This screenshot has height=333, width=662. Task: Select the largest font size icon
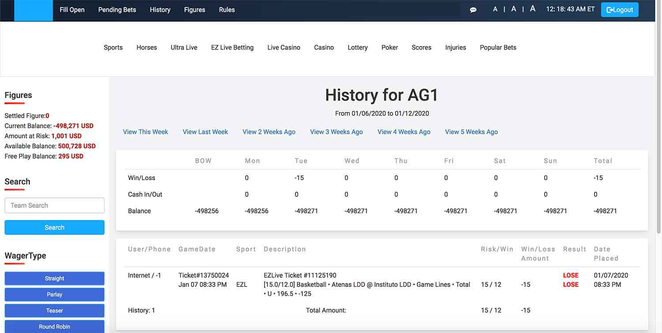tap(532, 8)
